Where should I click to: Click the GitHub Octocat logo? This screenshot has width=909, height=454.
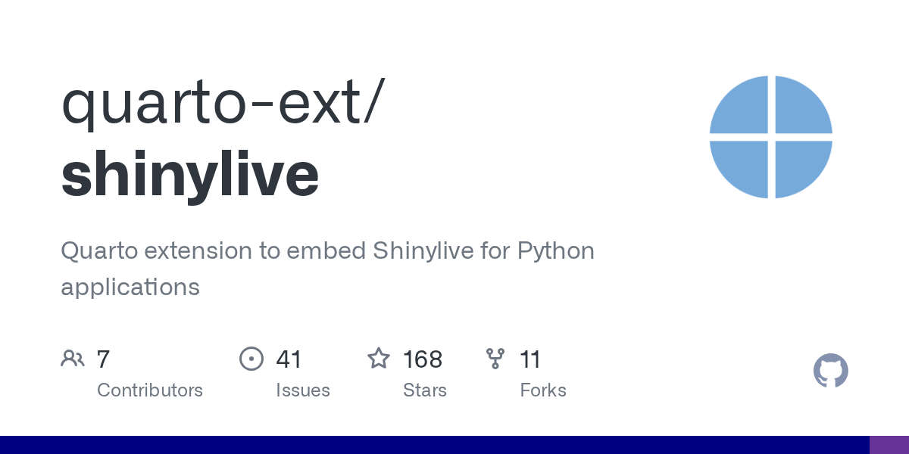tap(830, 371)
